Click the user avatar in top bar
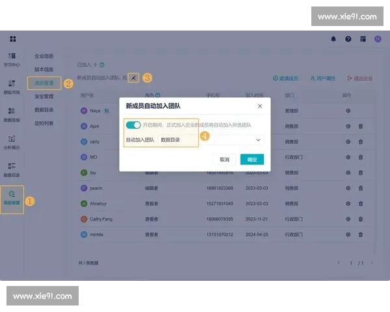Screen dimensions: 390x312 pos(378,39)
